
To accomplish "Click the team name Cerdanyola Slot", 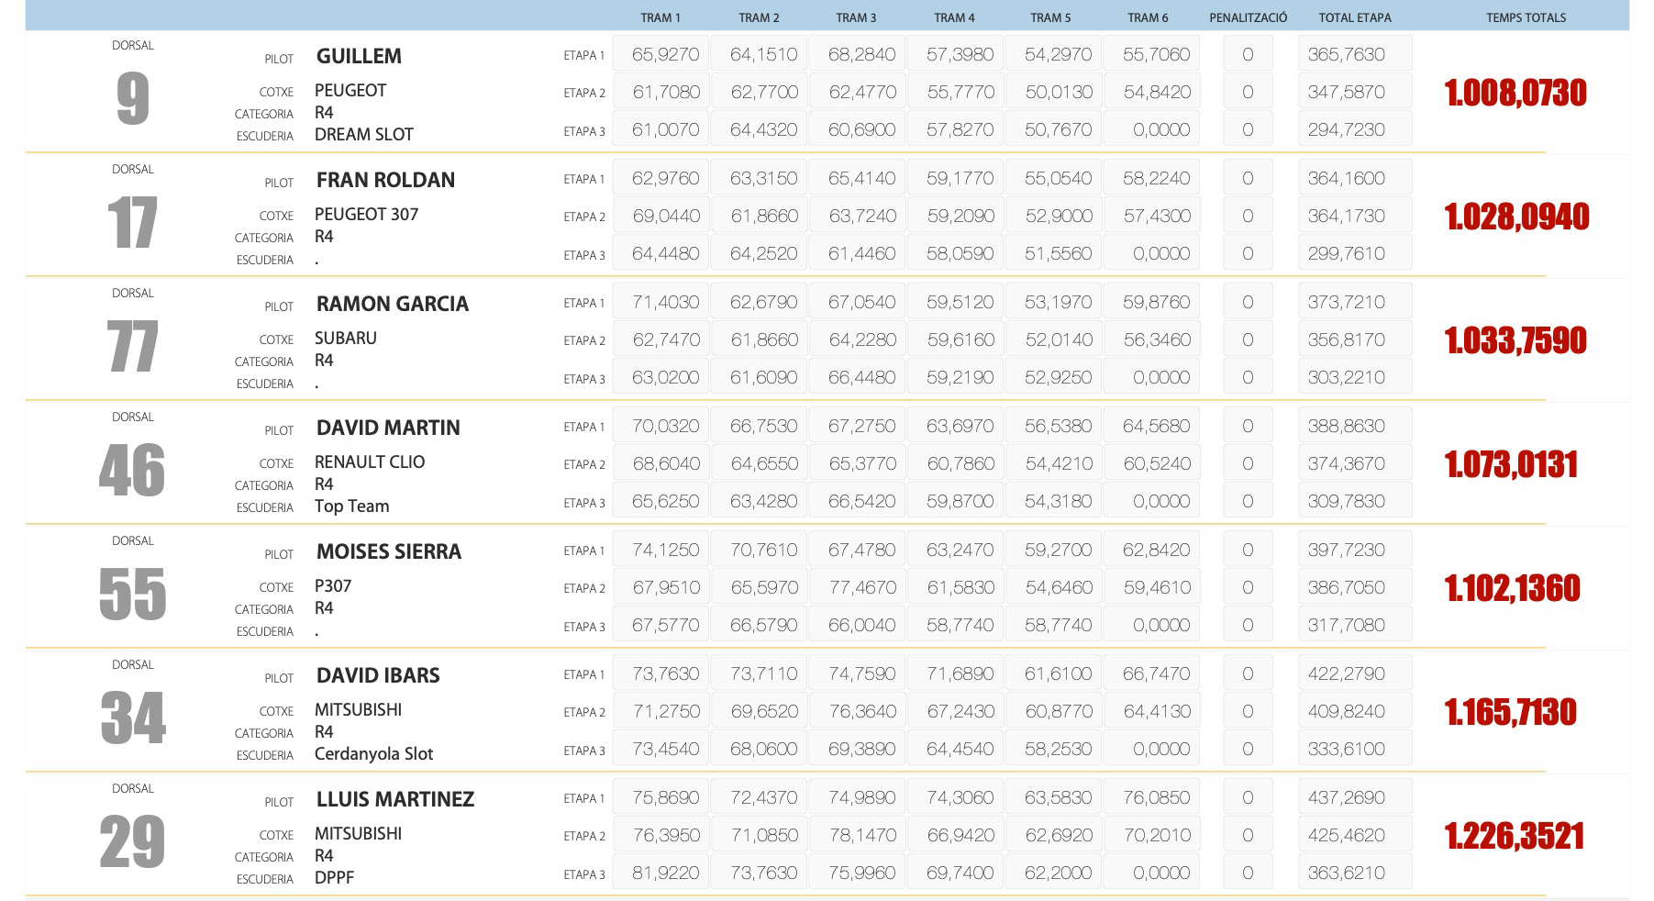I will coord(373,753).
